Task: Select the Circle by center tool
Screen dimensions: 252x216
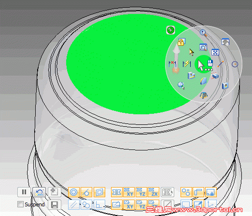Action: point(235,64)
